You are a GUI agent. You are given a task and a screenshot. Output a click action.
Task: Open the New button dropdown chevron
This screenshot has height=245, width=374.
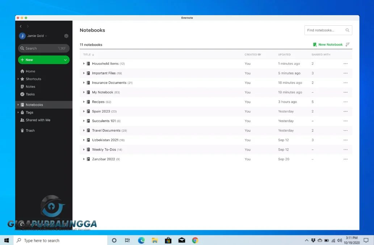tap(65, 60)
